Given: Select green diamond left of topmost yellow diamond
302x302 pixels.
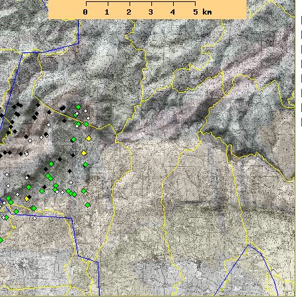Looking at the screenshot, I should point(73,140).
